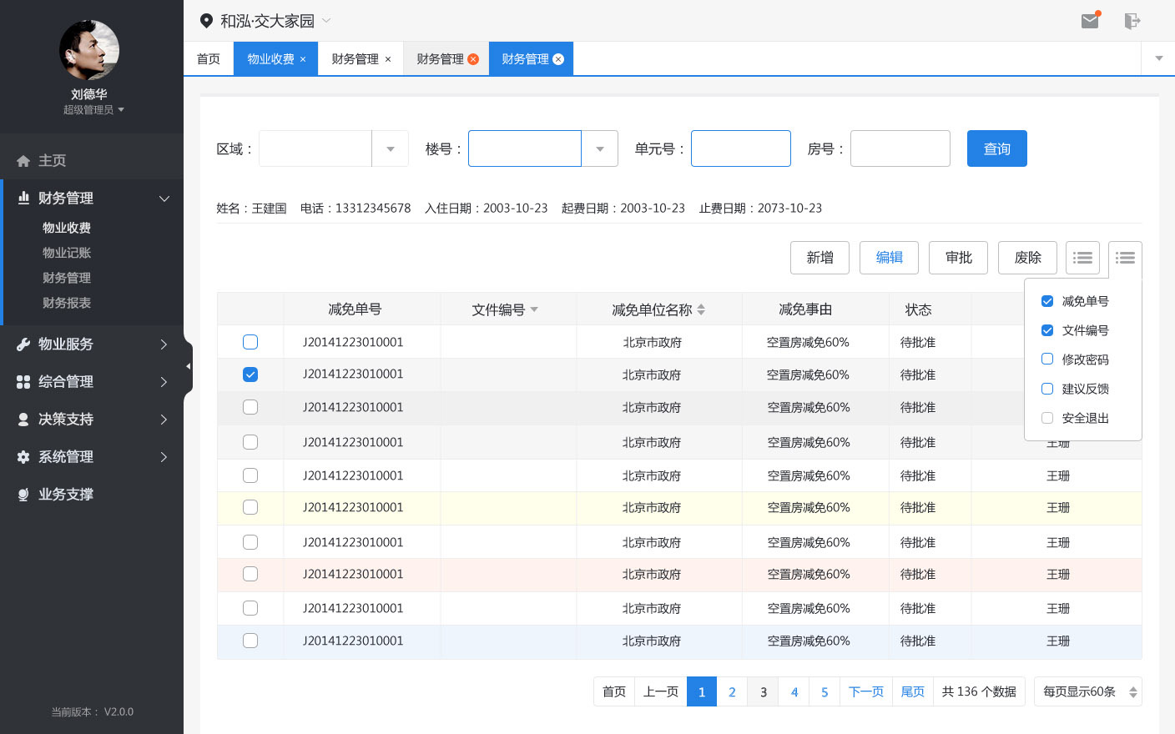Click the 新增 button
1175x734 pixels.
coord(819,258)
